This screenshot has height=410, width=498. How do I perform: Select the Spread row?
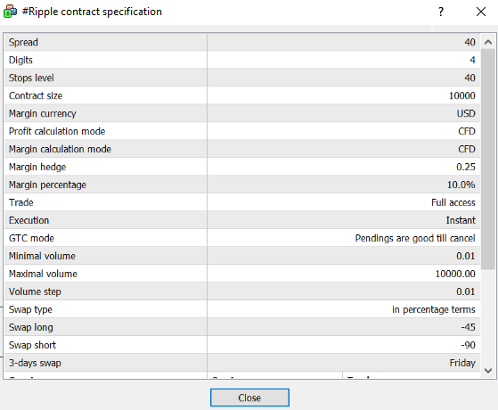[242, 42]
